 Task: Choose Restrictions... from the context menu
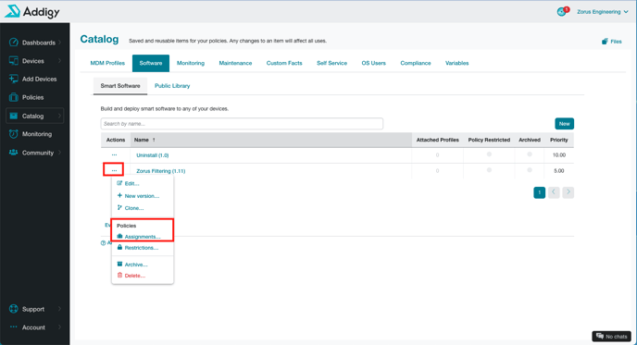tap(143, 248)
